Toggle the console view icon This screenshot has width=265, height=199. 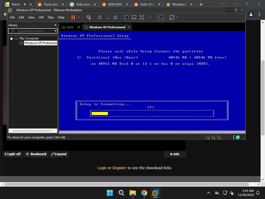[x=160, y=17]
